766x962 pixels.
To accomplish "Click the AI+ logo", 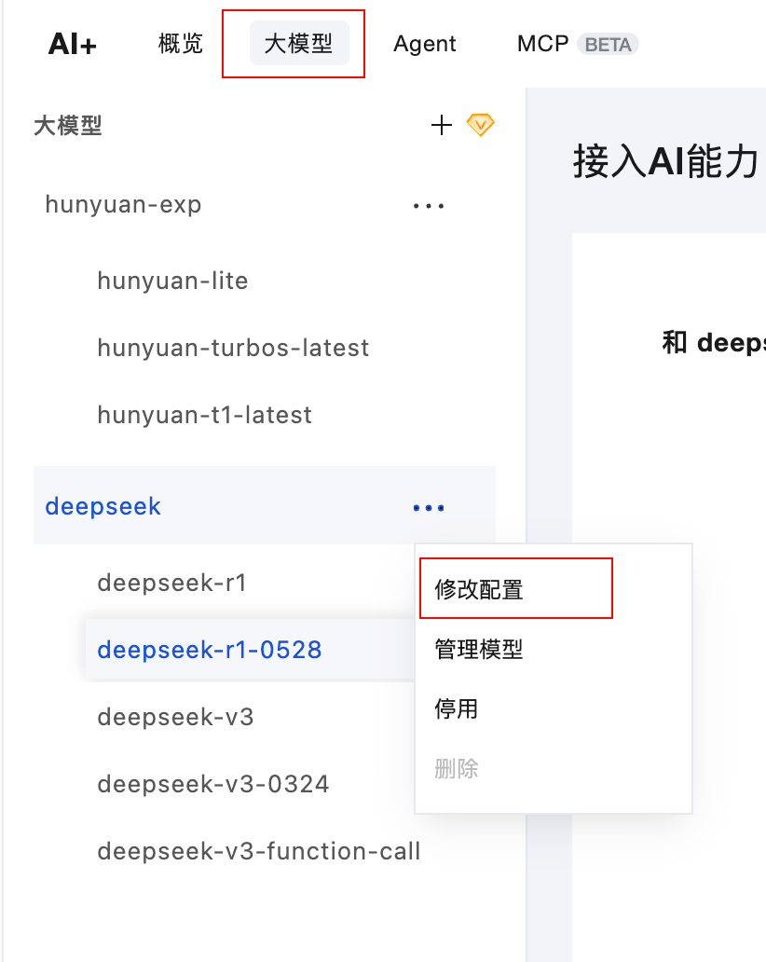I will click(73, 44).
